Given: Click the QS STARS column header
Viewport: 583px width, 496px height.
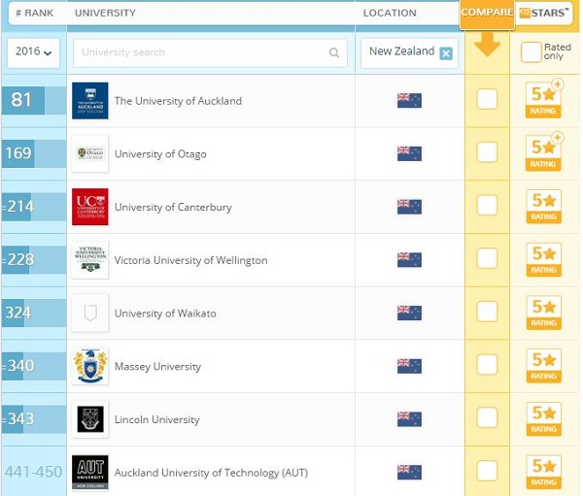Looking at the screenshot, I should point(544,13).
